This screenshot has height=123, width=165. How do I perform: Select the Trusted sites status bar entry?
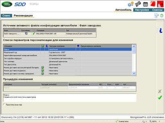(122, 121)
